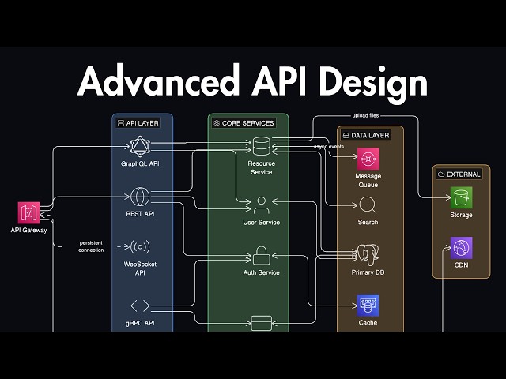Select the WebSocket API broadcast icon
Image resolution: width=506 pixels, height=379 pixels.
pos(140,247)
